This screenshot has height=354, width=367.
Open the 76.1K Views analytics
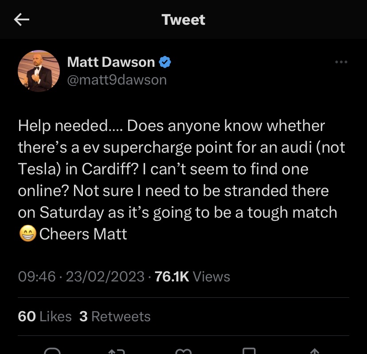(x=192, y=277)
